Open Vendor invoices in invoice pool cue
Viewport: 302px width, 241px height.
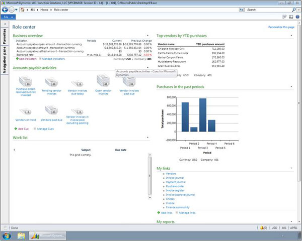[78, 116]
